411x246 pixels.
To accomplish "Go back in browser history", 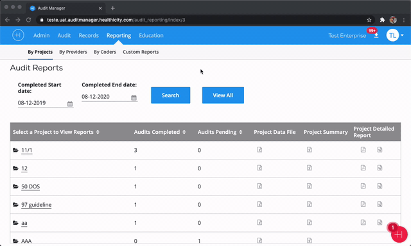I will (x=7, y=20).
